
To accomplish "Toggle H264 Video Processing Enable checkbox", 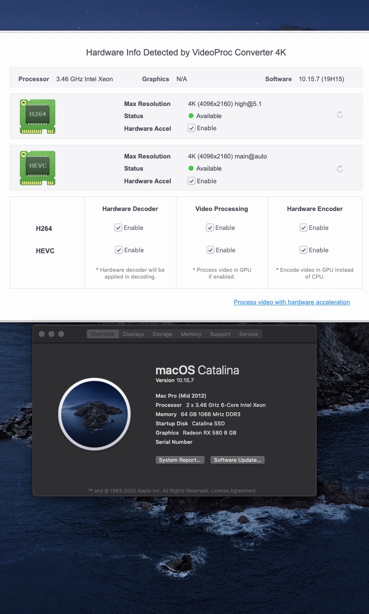I will click(210, 228).
